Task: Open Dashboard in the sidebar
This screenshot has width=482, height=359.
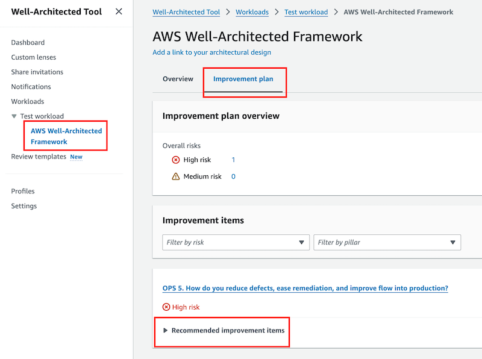Action: tap(28, 42)
